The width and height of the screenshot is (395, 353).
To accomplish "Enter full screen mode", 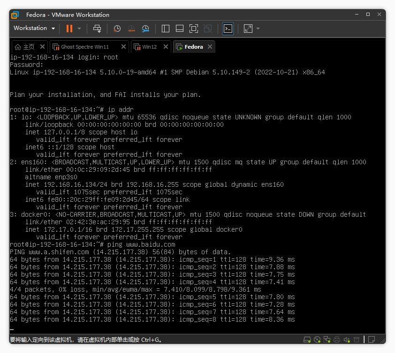I will (194, 29).
